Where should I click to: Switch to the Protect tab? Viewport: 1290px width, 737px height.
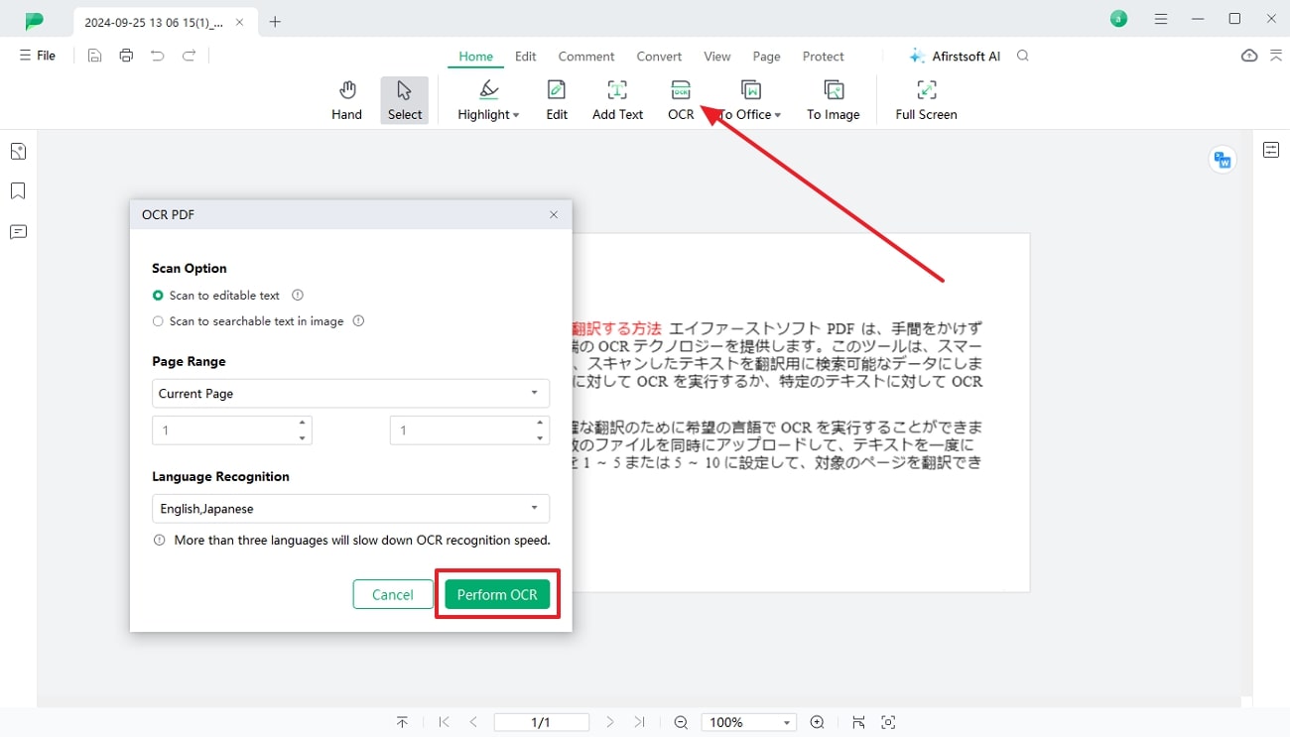click(x=824, y=57)
